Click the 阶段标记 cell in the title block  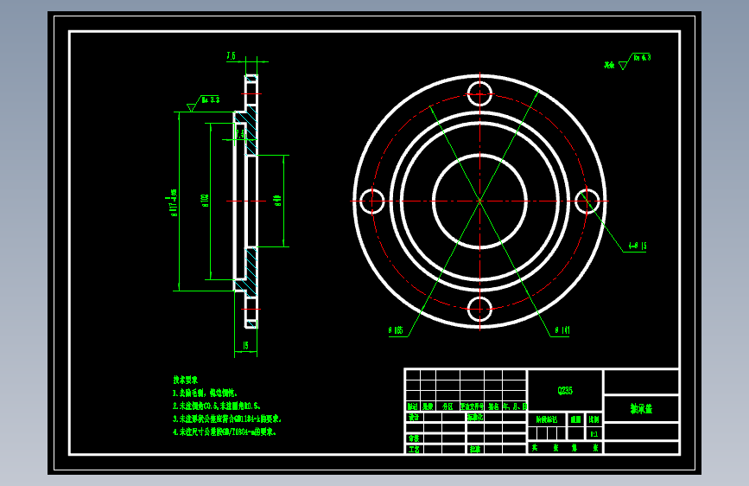547,419
